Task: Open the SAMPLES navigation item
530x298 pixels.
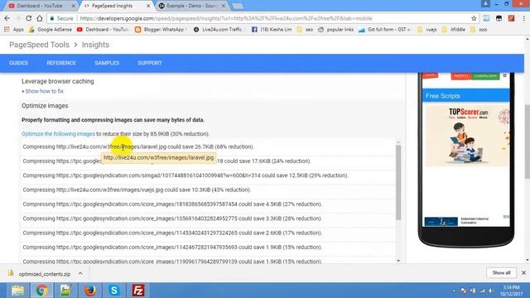Action: (x=107, y=63)
